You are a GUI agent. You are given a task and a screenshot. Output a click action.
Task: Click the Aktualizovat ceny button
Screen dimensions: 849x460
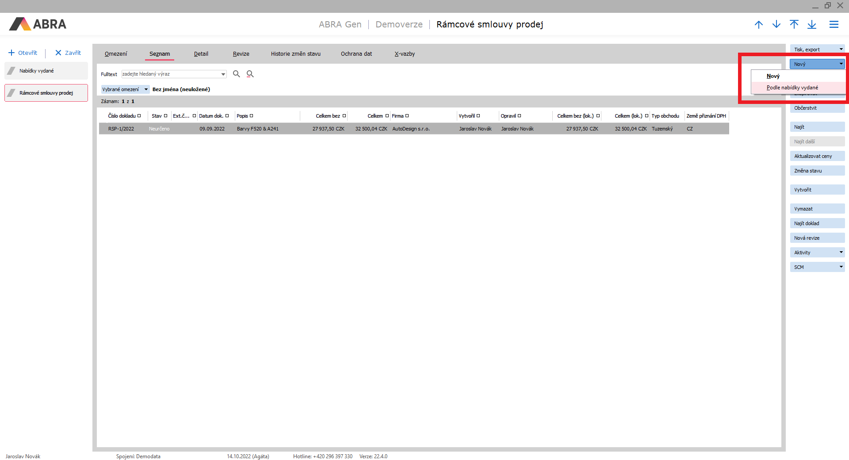[817, 156]
